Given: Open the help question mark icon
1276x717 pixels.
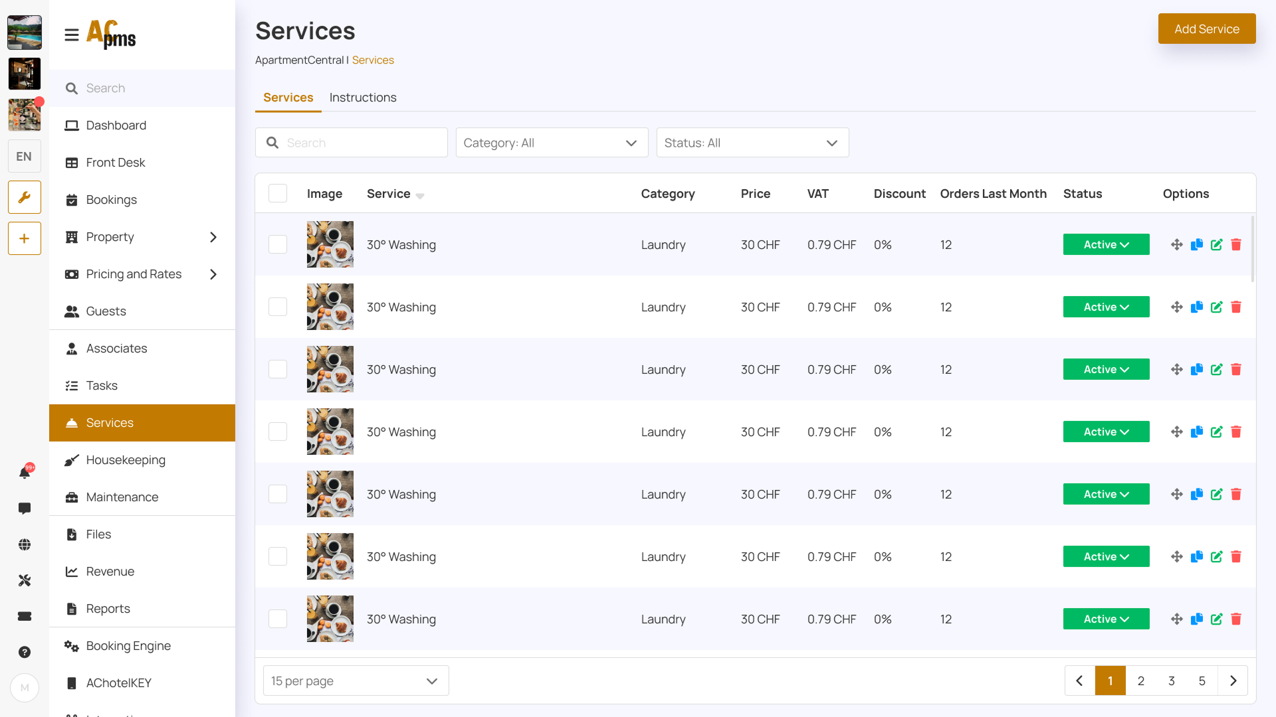Looking at the screenshot, I should point(25,652).
